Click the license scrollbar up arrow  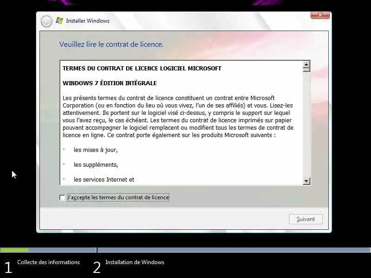click(x=307, y=64)
